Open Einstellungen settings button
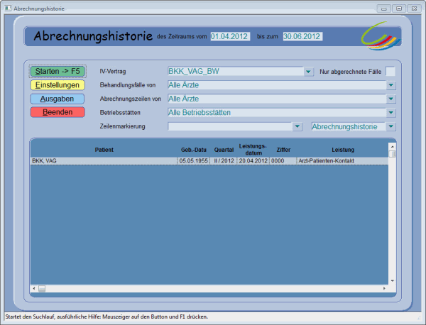Screen dimensions: 426x325 (x=58, y=85)
